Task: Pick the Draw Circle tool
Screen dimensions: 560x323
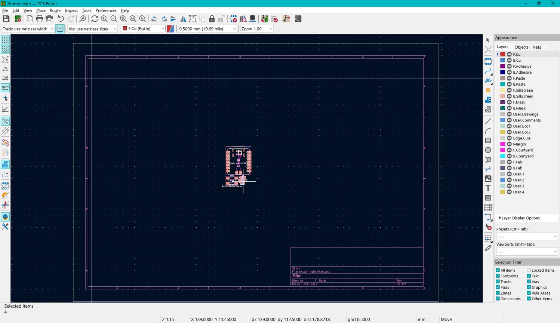Action: point(488,150)
